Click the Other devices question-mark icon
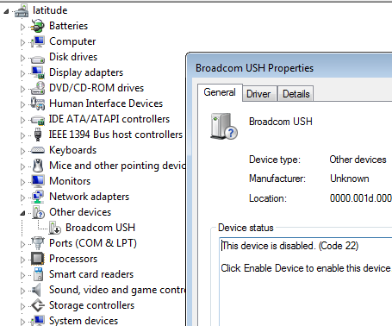This screenshot has height=326, width=392. (x=38, y=212)
